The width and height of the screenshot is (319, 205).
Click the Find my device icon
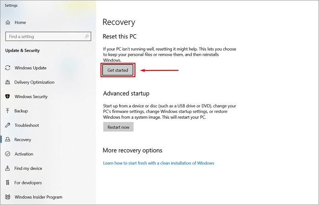click(8, 168)
